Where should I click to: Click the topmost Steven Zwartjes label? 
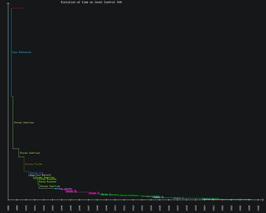coord(24,122)
